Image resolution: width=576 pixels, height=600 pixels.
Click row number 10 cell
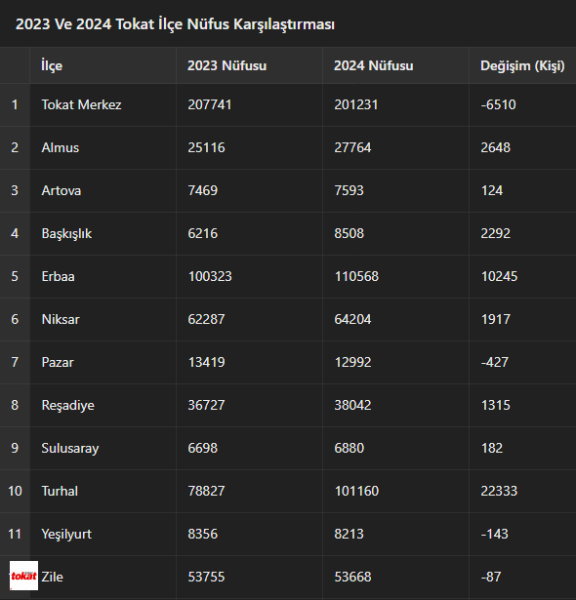[x=15, y=491]
